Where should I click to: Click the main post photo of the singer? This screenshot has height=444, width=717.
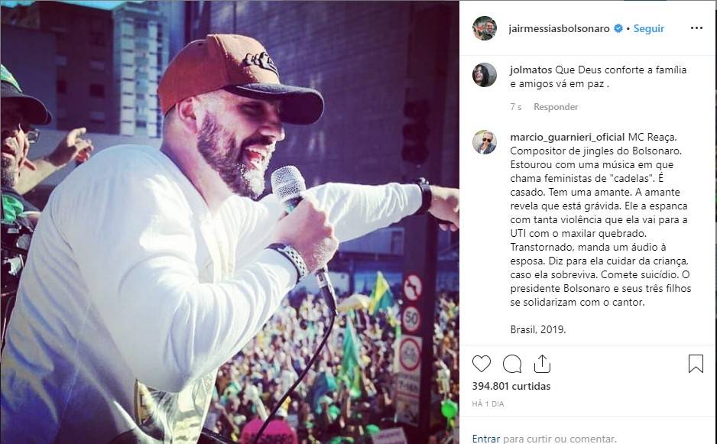pyautogui.click(x=229, y=222)
